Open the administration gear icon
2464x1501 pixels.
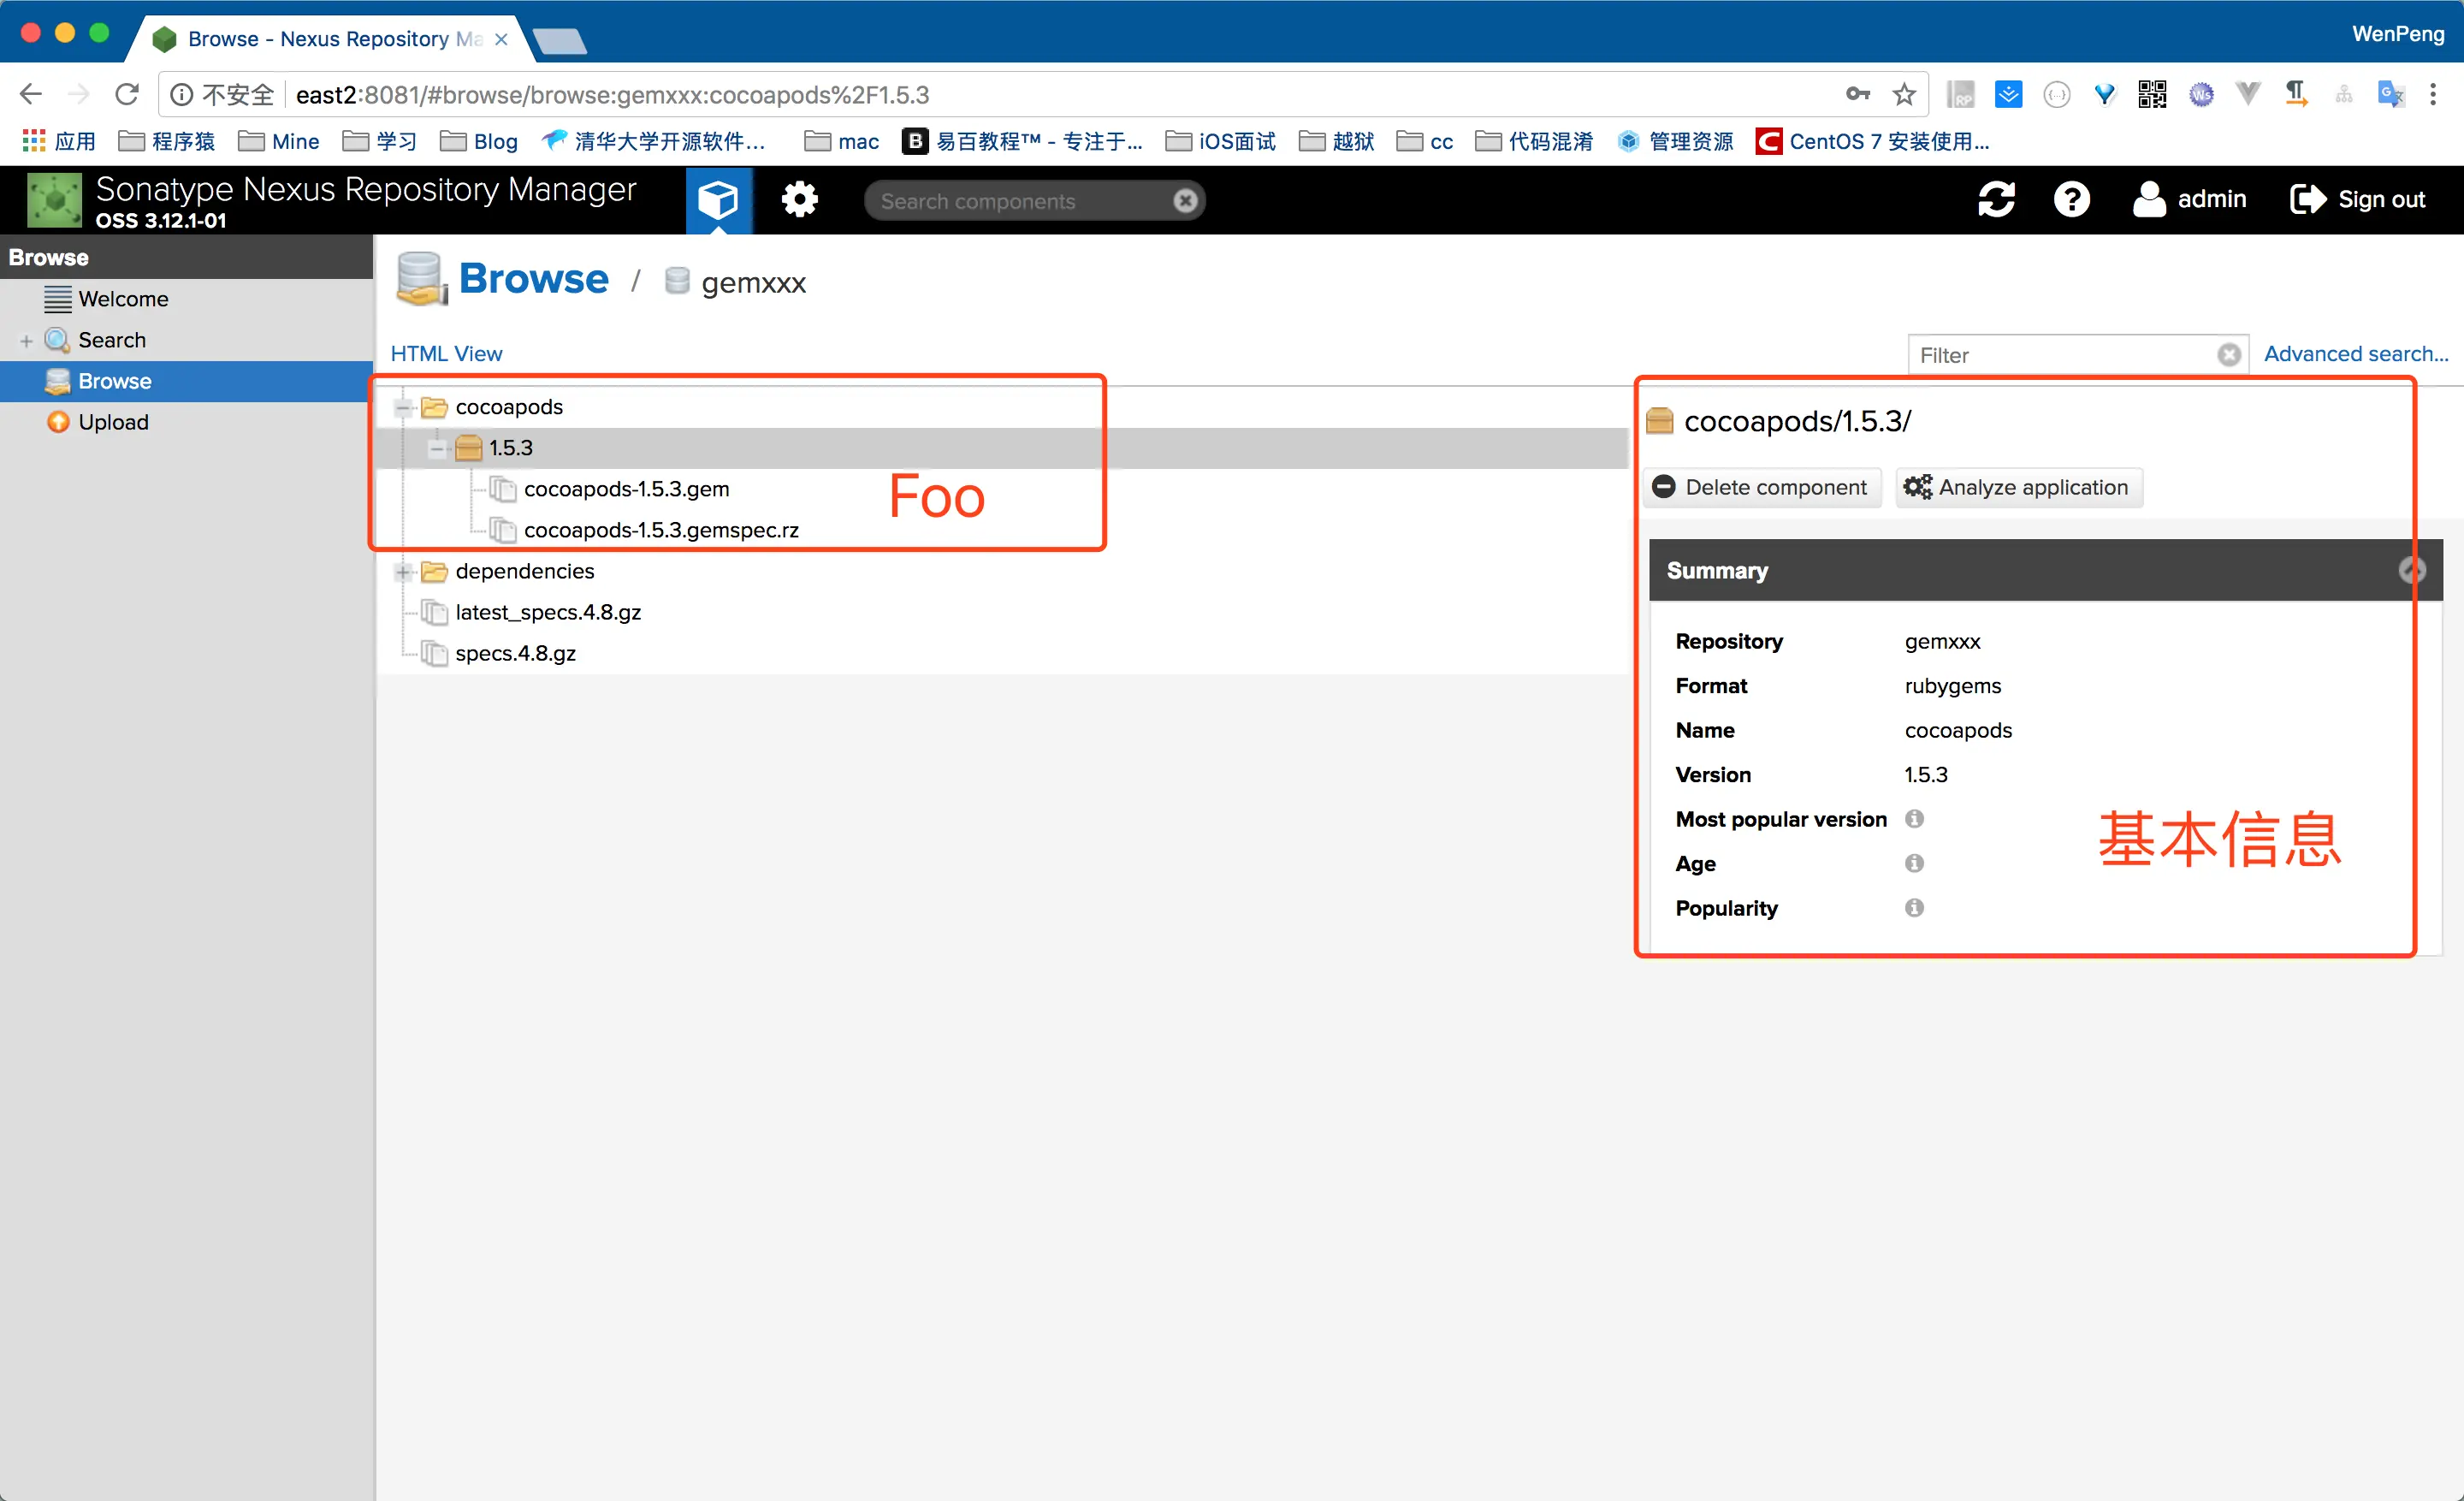[x=799, y=200]
